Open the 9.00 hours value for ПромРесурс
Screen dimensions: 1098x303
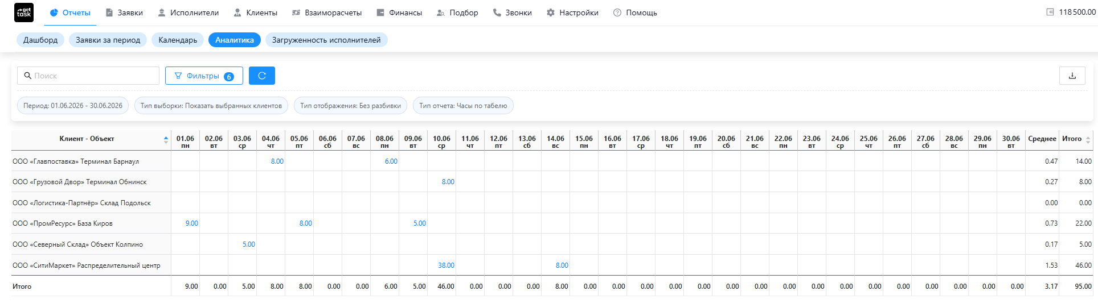coord(192,223)
